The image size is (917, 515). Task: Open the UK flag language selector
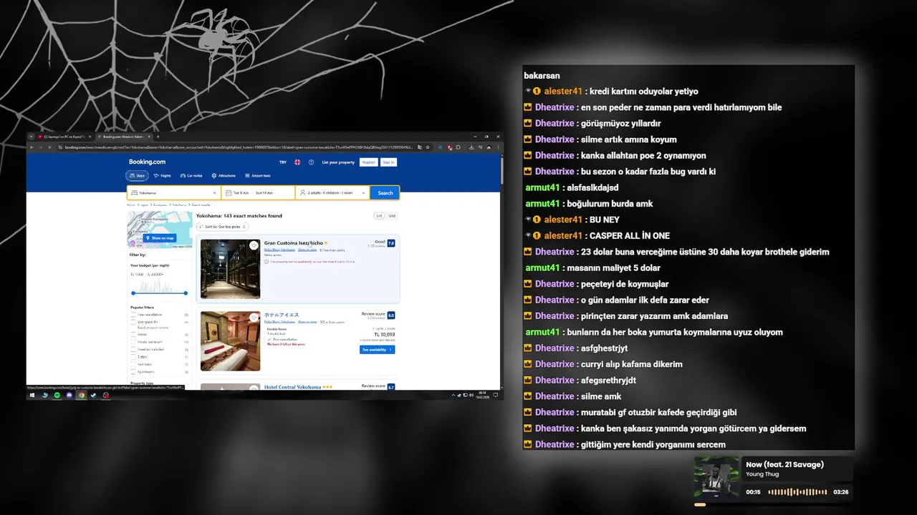(x=297, y=162)
